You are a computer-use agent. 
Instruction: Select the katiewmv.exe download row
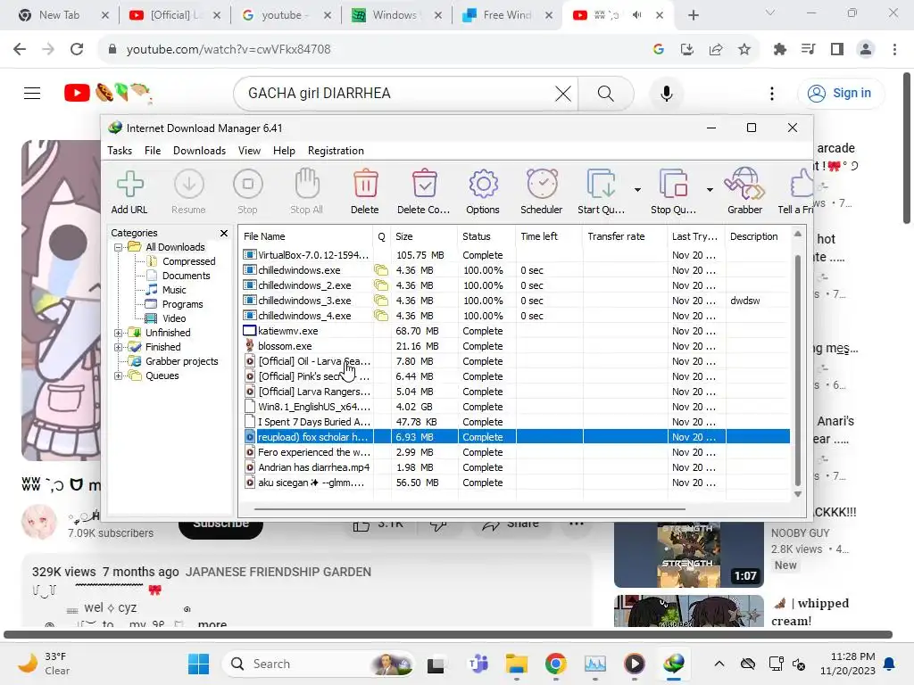(516, 331)
